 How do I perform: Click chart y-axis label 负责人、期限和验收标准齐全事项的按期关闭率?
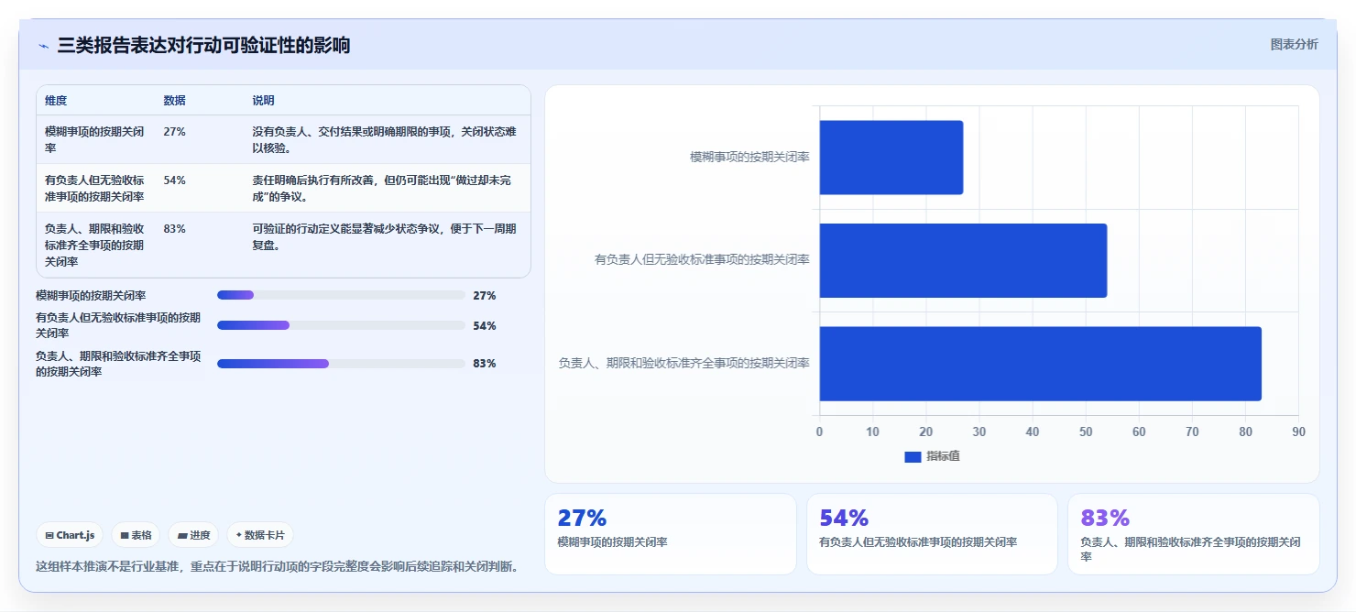(683, 364)
